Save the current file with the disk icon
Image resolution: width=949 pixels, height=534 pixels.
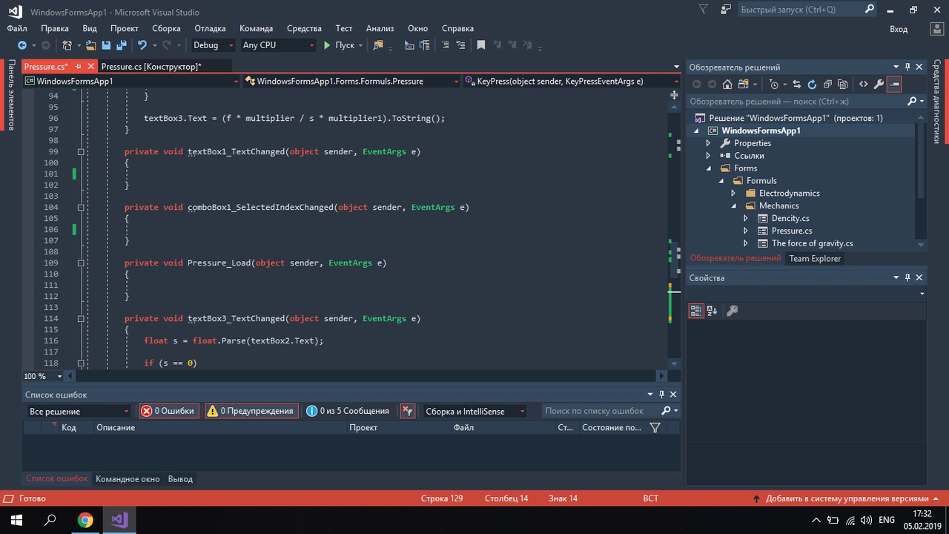106,45
